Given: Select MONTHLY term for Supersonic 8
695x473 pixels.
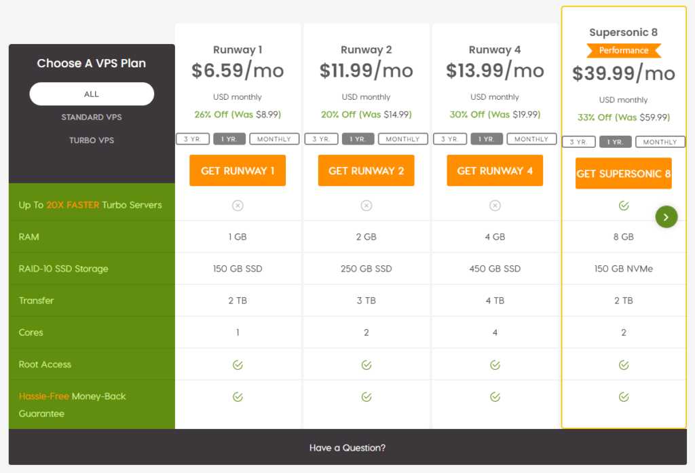Looking at the screenshot, I should 660,142.
